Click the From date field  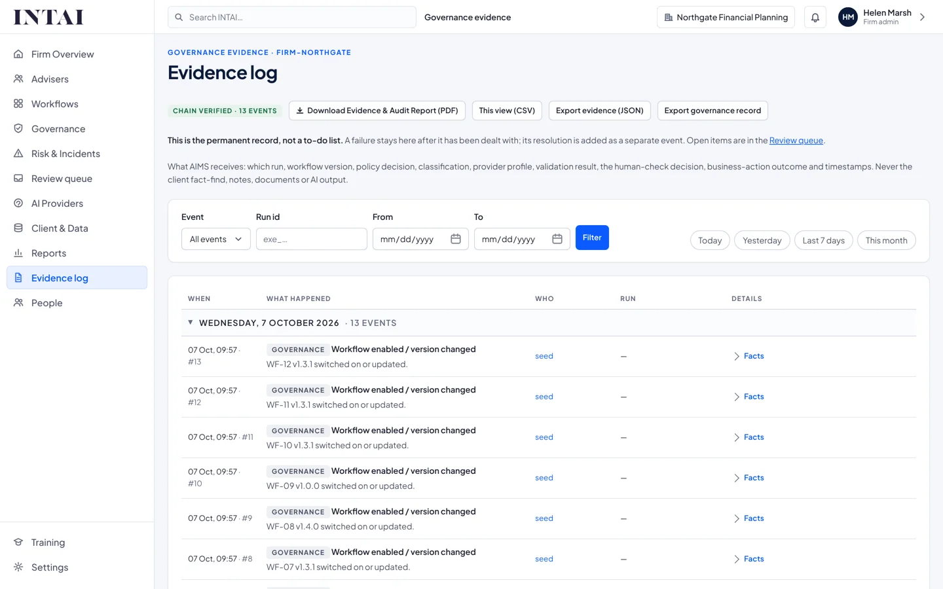(420, 240)
